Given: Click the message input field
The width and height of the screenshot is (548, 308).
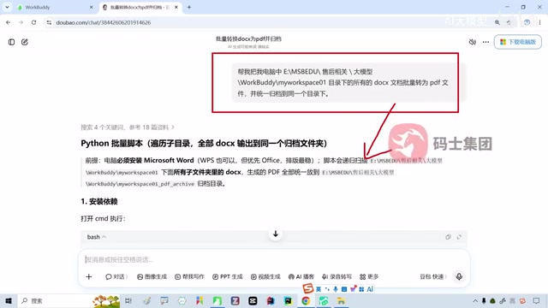Looking at the screenshot, I should click(274, 259).
